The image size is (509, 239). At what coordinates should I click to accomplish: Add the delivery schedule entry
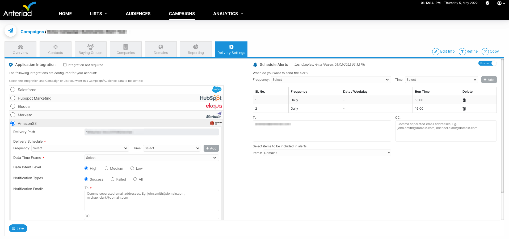coord(211,148)
